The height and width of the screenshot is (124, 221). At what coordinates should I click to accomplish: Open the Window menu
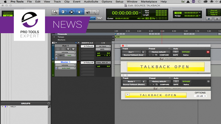[x=132, y=2]
